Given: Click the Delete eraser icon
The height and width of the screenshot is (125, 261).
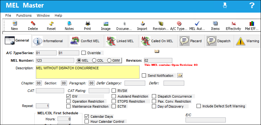Looking at the screenshot, I should pos(33,23).
